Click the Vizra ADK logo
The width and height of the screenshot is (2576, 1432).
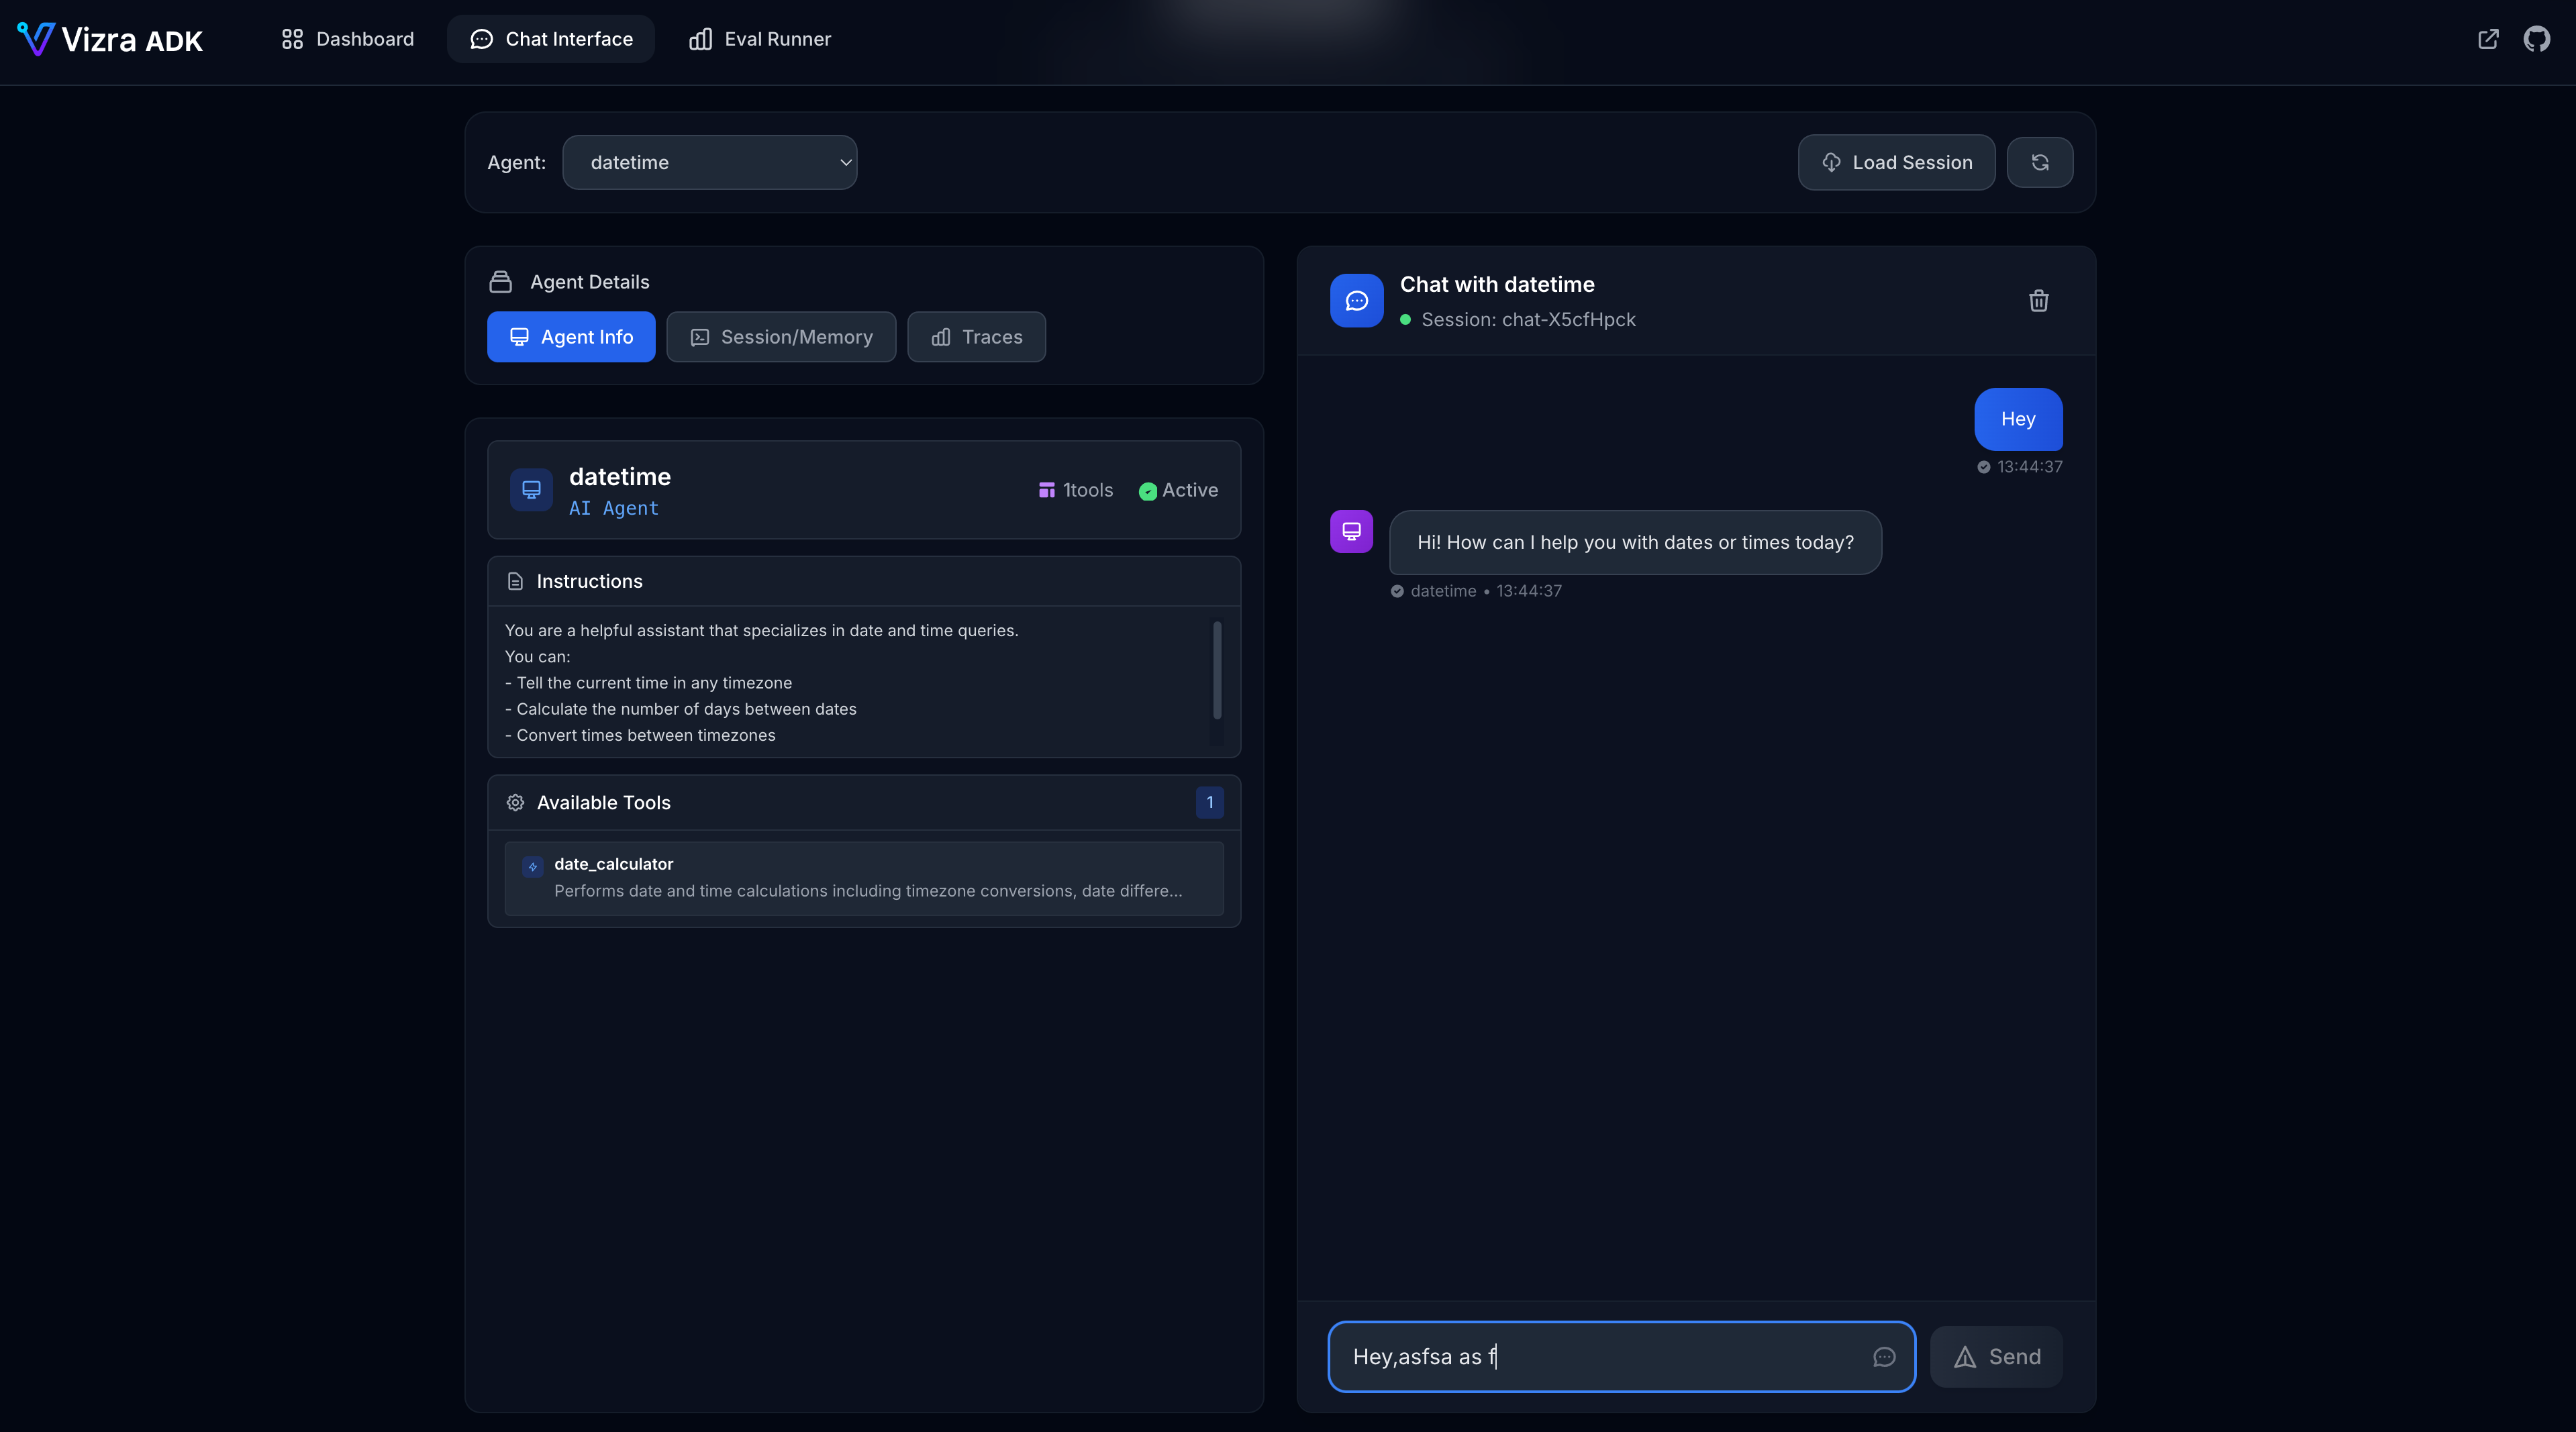tap(110, 39)
